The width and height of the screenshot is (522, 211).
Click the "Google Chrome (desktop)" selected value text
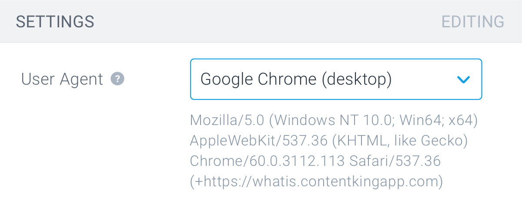(x=296, y=79)
